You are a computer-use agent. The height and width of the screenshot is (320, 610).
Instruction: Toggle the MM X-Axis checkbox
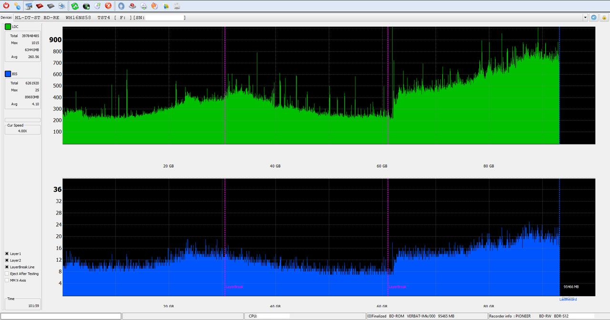pyautogui.click(x=7, y=281)
